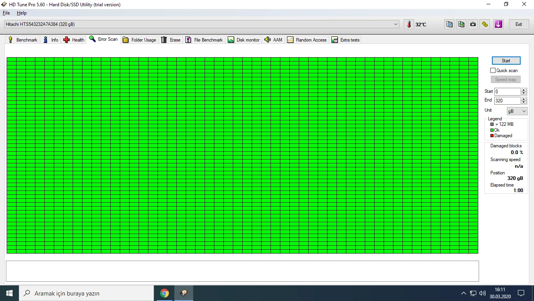534x301 pixels.
Task: Click the 32°C temperature reading
Action: [421, 25]
